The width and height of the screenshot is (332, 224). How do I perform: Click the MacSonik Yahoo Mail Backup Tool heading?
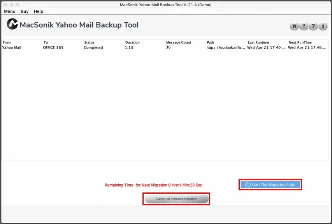click(x=79, y=25)
